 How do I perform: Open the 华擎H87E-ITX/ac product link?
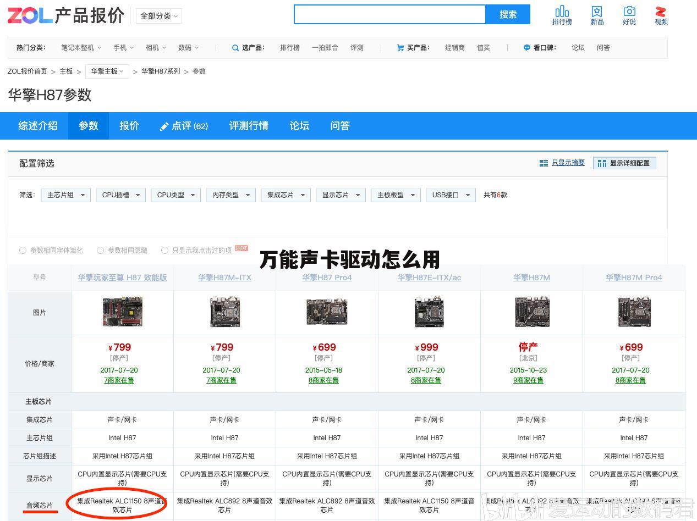[x=429, y=278]
